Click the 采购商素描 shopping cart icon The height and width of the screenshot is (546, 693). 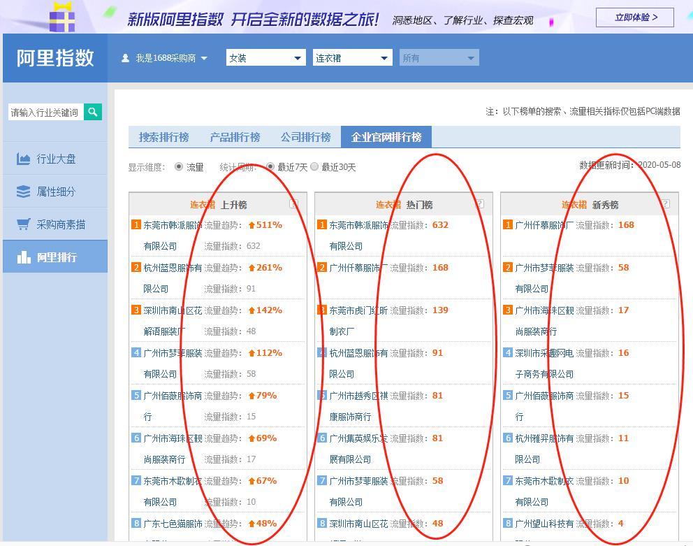pos(23,224)
